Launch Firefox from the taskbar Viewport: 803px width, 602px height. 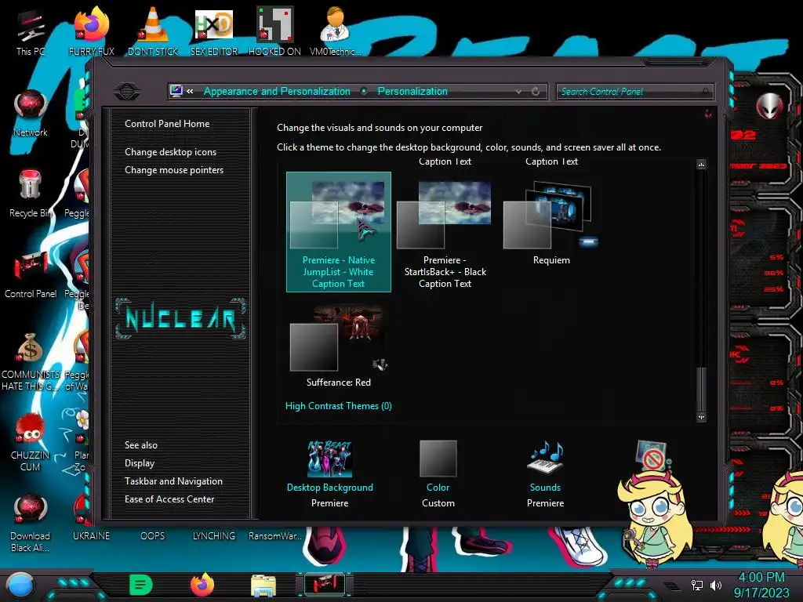(202, 585)
